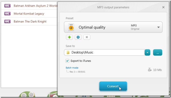The width and height of the screenshot is (171, 98).
Task: Click AAC badge next to Mortal Kombat Legacy
Action: click(x=7, y=14)
